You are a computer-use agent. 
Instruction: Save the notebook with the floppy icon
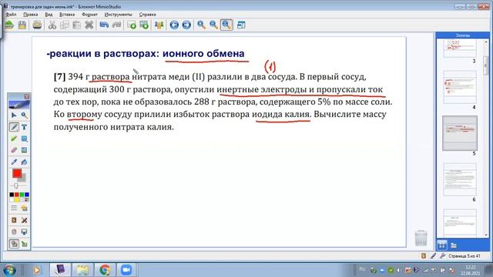point(22,25)
